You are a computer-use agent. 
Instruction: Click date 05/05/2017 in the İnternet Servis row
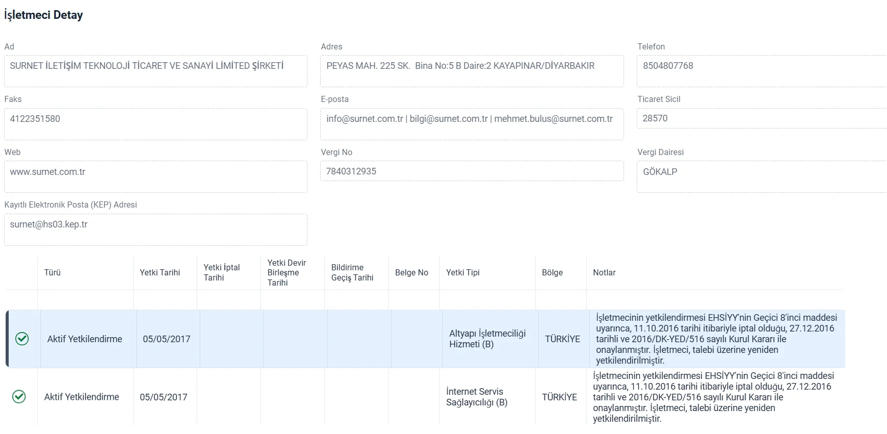(x=163, y=397)
